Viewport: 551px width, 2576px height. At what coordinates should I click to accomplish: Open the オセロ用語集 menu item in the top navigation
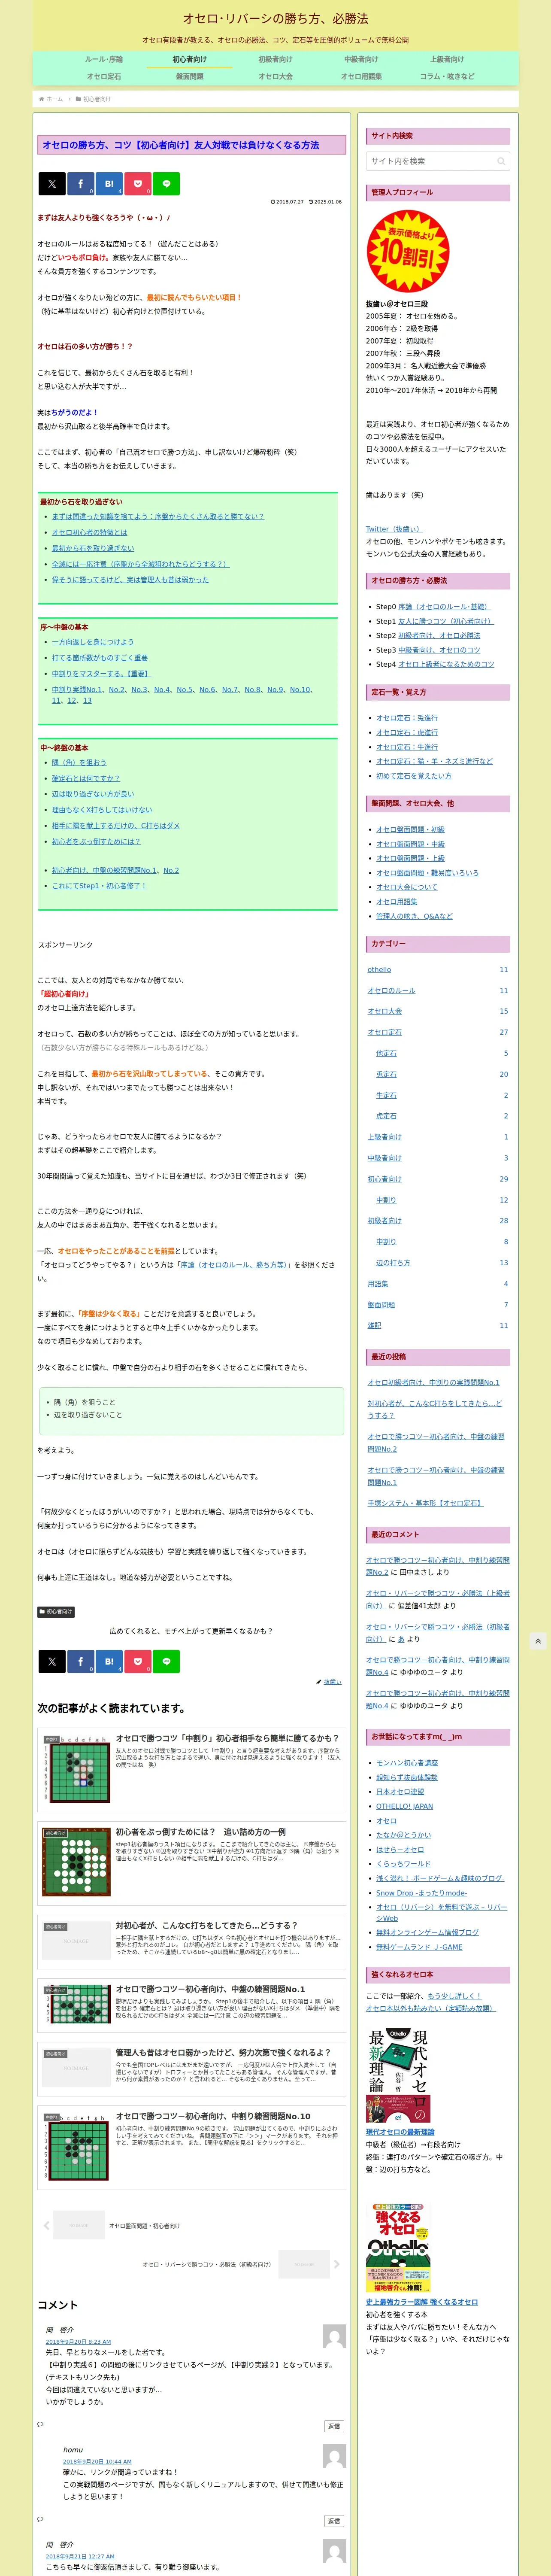361,76
